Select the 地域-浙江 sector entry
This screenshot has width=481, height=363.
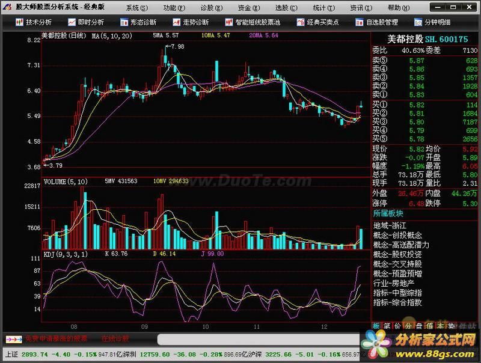[390, 225]
